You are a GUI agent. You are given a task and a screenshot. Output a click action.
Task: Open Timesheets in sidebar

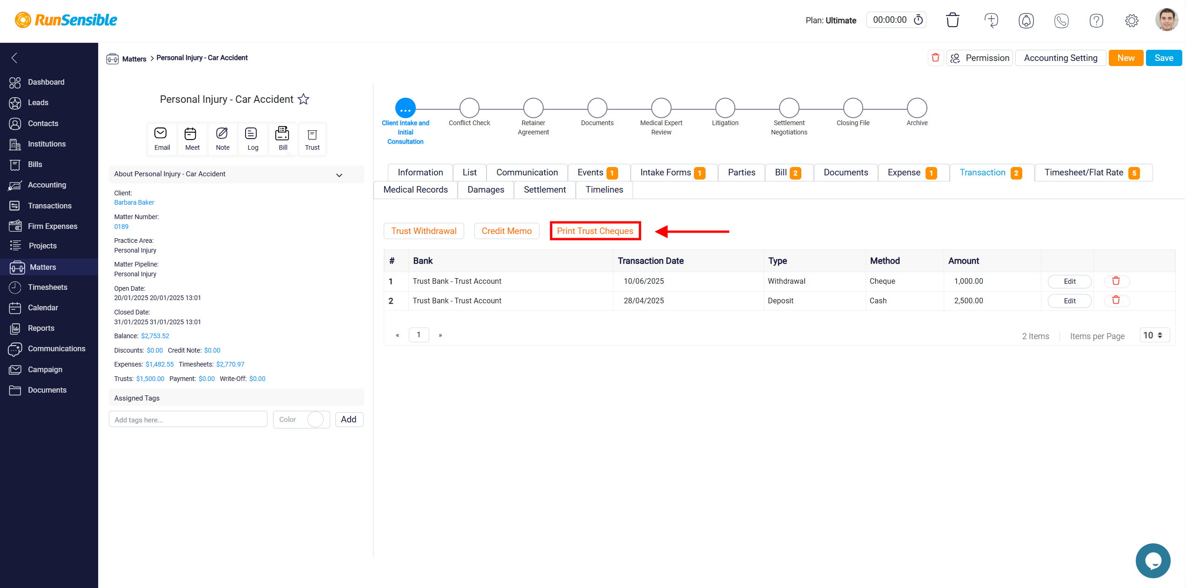[49, 287]
